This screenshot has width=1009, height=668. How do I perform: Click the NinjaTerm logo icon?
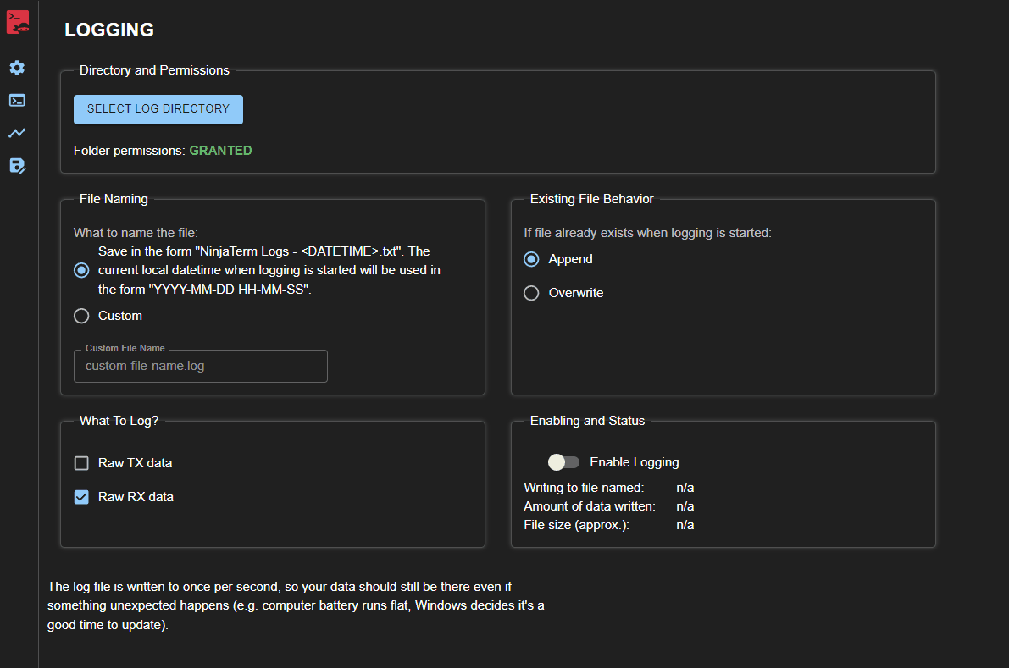point(18,22)
